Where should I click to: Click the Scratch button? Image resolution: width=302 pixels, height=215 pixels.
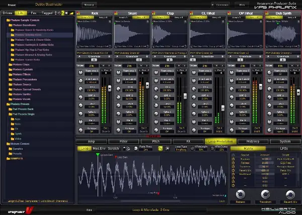(114, 149)
